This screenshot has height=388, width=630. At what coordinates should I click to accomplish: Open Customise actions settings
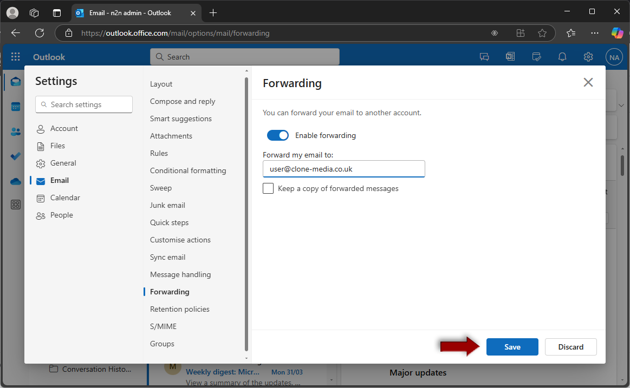coord(180,240)
